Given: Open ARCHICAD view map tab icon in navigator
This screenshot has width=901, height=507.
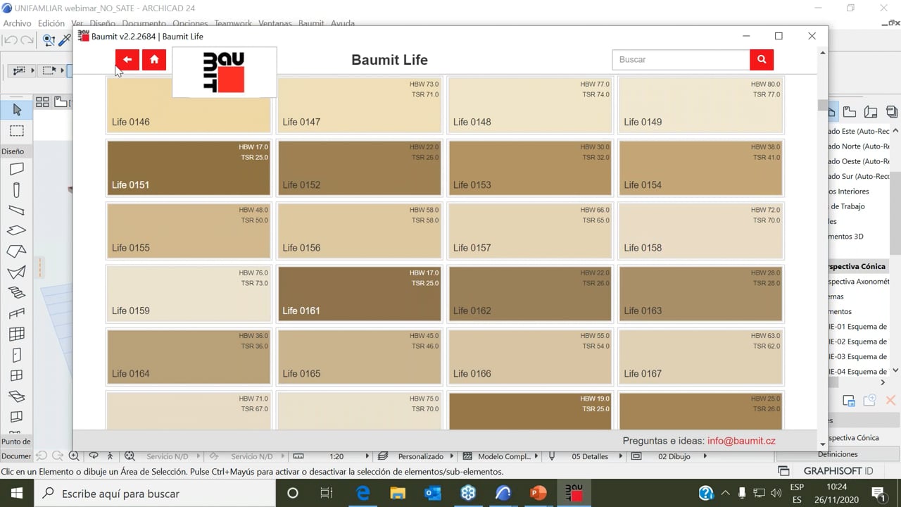Looking at the screenshot, I should pyautogui.click(x=850, y=111).
